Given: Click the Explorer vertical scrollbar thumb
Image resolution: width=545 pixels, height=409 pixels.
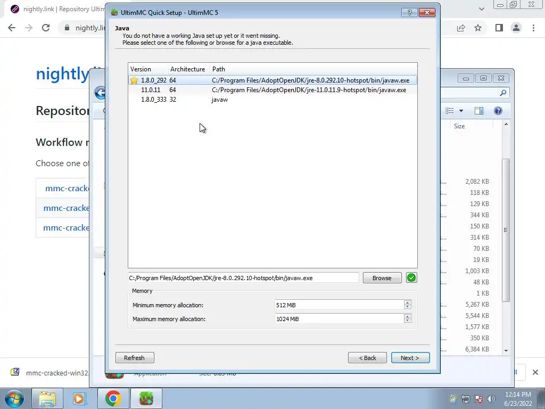Looking at the screenshot, I should tap(506, 230).
